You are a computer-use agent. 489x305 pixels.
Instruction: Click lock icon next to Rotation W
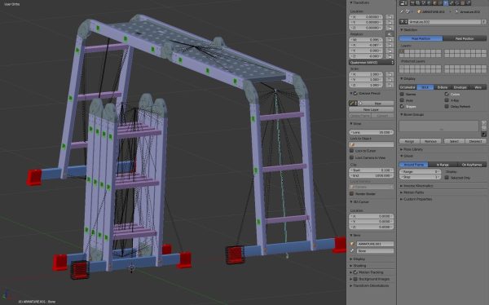coord(390,40)
